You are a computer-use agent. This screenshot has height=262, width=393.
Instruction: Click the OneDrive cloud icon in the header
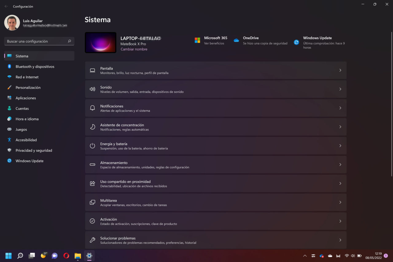click(x=236, y=40)
